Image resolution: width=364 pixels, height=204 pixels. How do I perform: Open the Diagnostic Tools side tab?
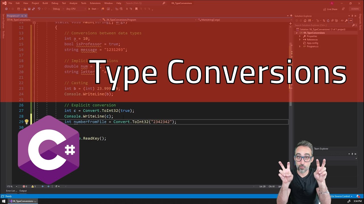pos(360,22)
